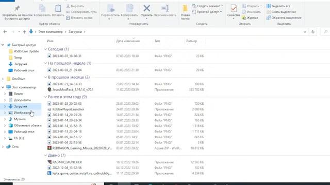Click Открыть in the ribbon
Image resolution: width=330 pixels, height=185 pixels.
(252, 6)
